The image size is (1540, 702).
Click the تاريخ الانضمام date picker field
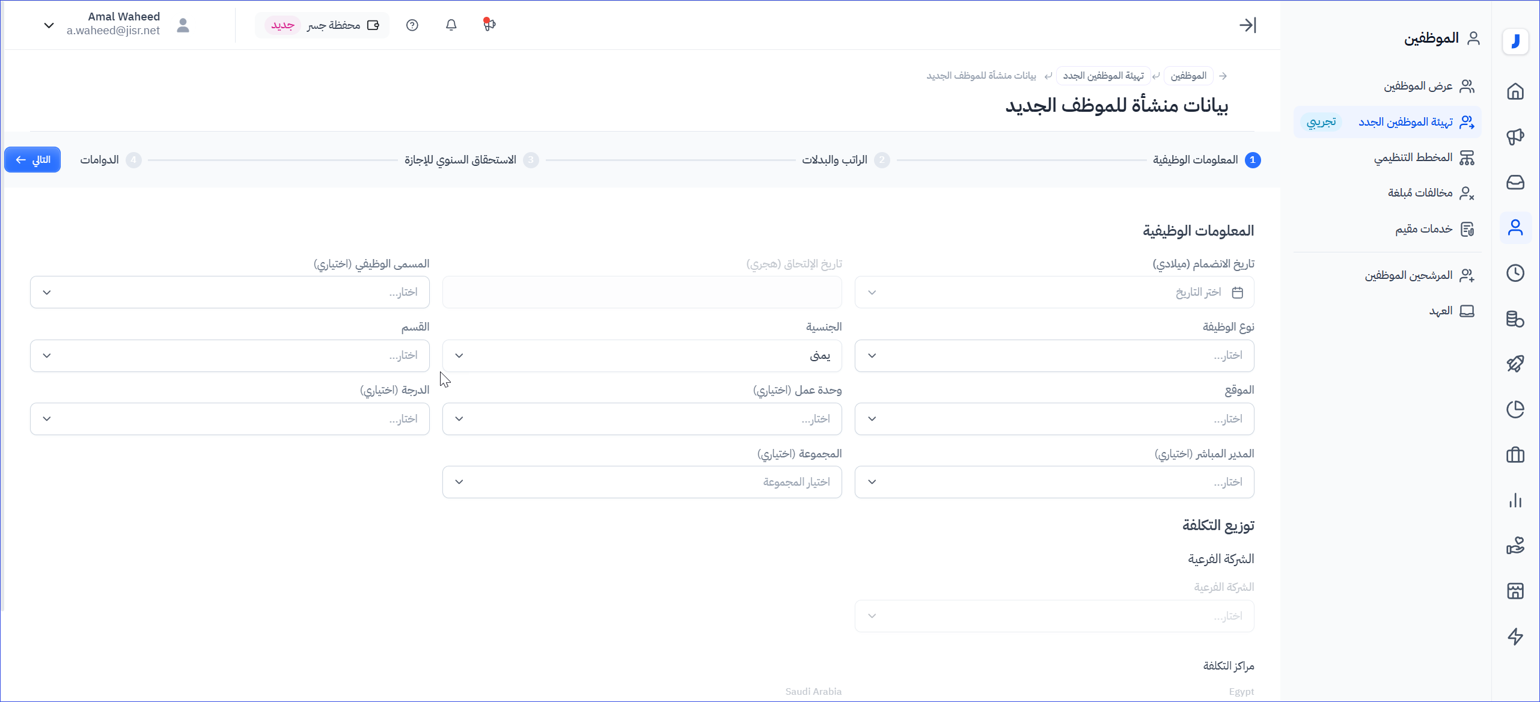tap(1054, 293)
